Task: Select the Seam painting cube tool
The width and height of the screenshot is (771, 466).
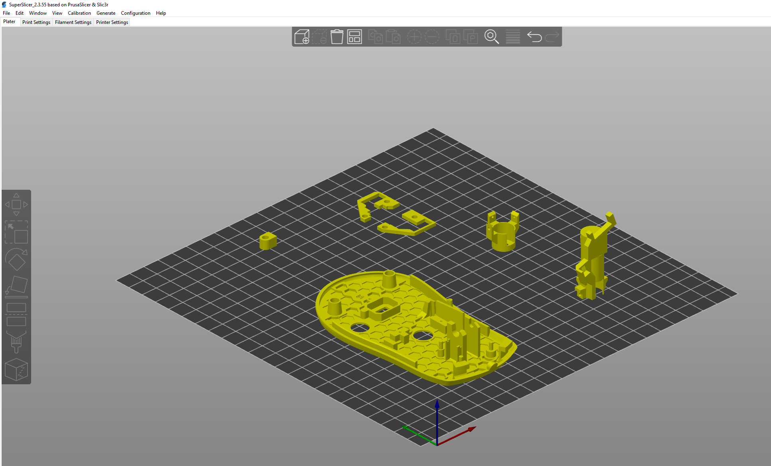Action: (16, 370)
